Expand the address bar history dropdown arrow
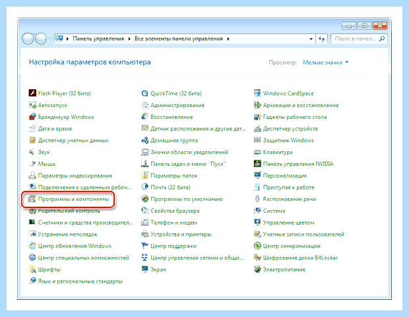Viewport: 409px width, 317px height. coord(311,39)
